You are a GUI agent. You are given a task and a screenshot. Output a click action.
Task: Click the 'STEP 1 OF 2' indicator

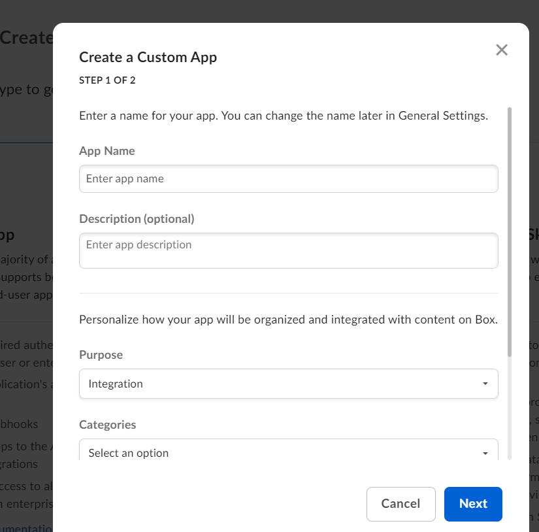(107, 81)
